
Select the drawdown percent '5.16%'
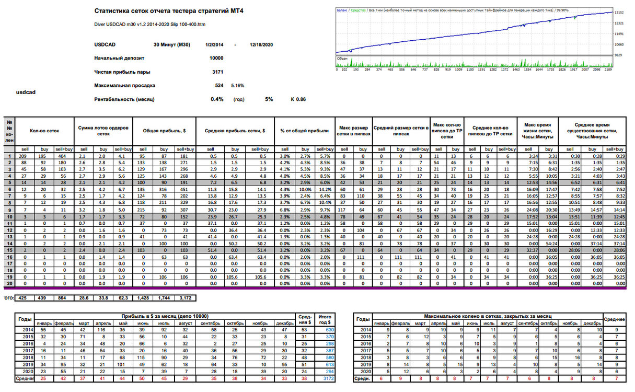click(x=238, y=85)
